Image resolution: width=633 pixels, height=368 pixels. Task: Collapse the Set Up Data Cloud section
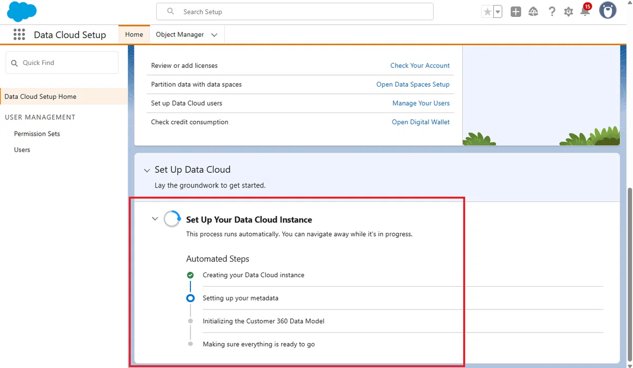(x=147, y=171)
